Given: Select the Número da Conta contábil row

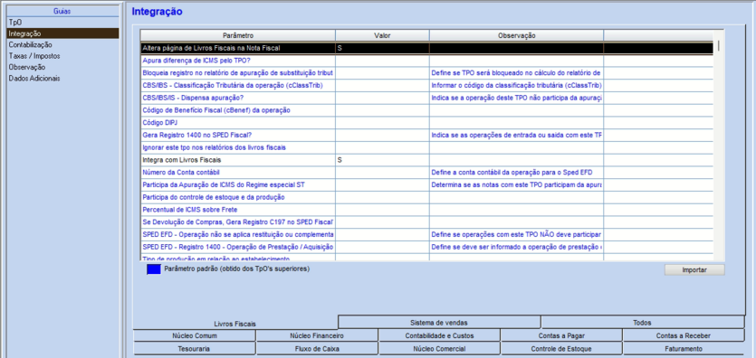Looking at the screenshot, I should [x=426, y=173].
